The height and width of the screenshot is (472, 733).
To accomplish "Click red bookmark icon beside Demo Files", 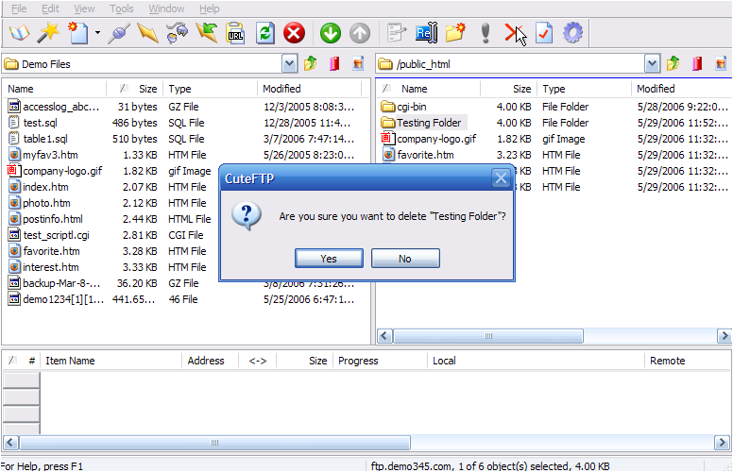I will click(x=334, y=63).
